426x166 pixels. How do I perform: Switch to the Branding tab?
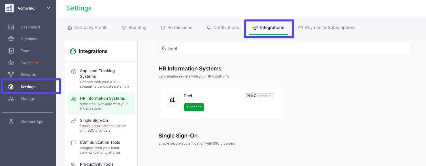click(134, 28)
